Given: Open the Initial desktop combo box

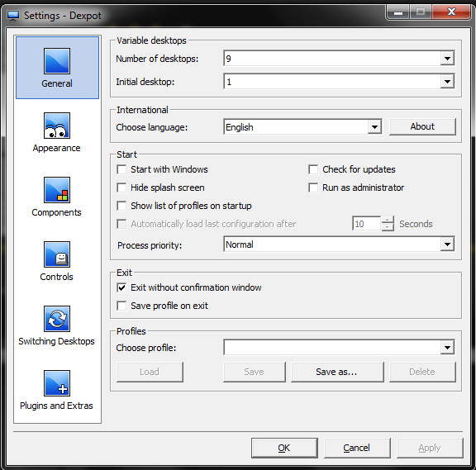Looking at the screenshot, I should 339,81.
